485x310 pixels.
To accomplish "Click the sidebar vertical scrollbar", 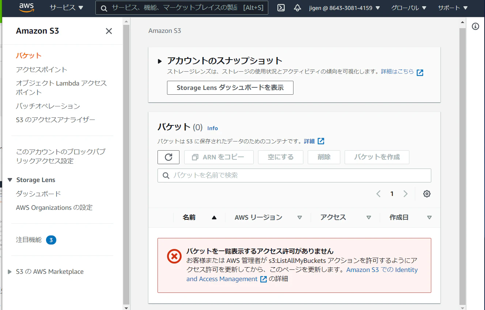I will 126,164.
